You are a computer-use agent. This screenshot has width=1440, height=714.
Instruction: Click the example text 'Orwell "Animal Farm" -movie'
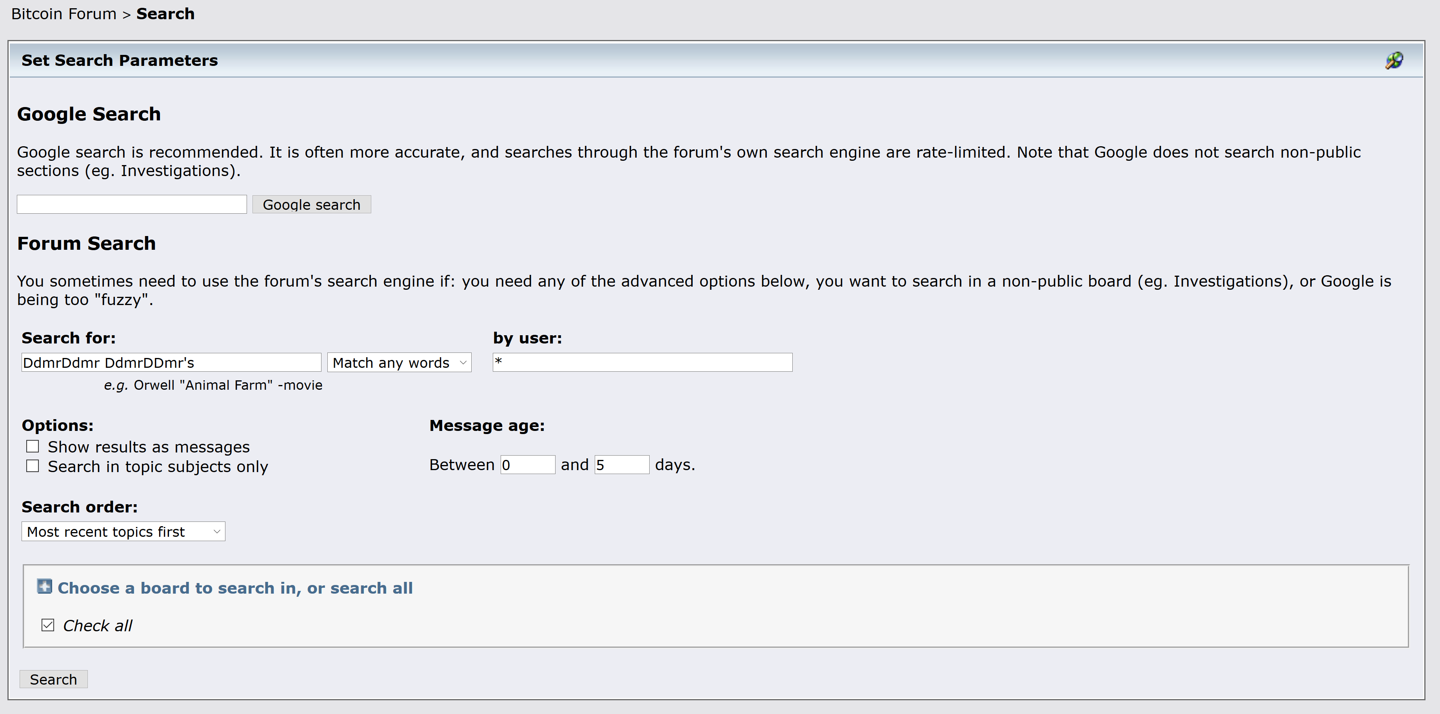pos(228,385)
